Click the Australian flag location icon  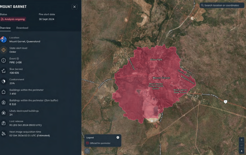(3, 40)
